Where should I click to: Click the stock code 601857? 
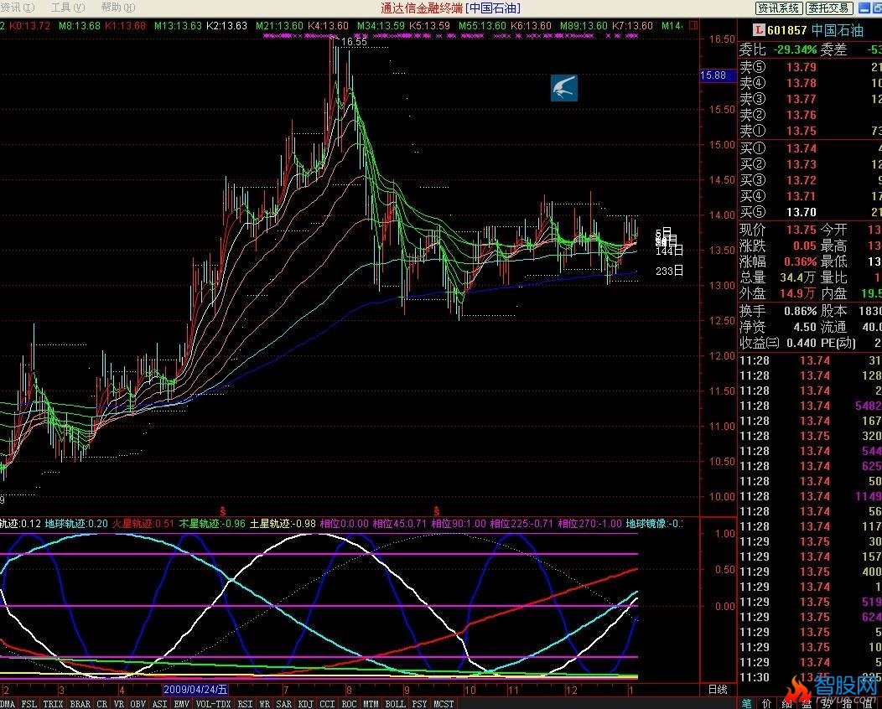click(x=787, y=30)
